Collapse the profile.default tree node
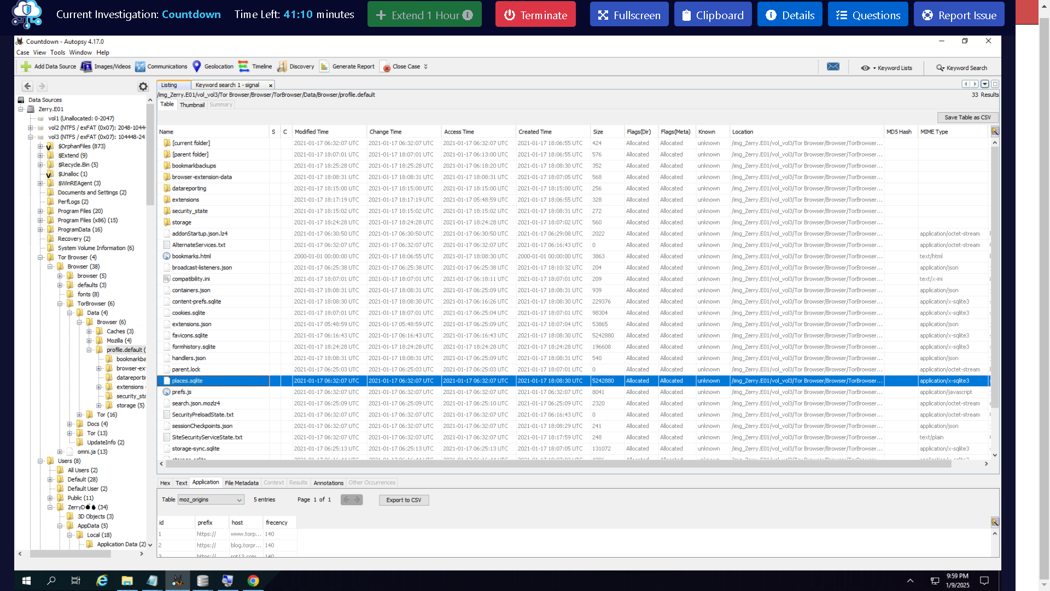Viewport: 1050px width, 591px height. pos(89,350)
